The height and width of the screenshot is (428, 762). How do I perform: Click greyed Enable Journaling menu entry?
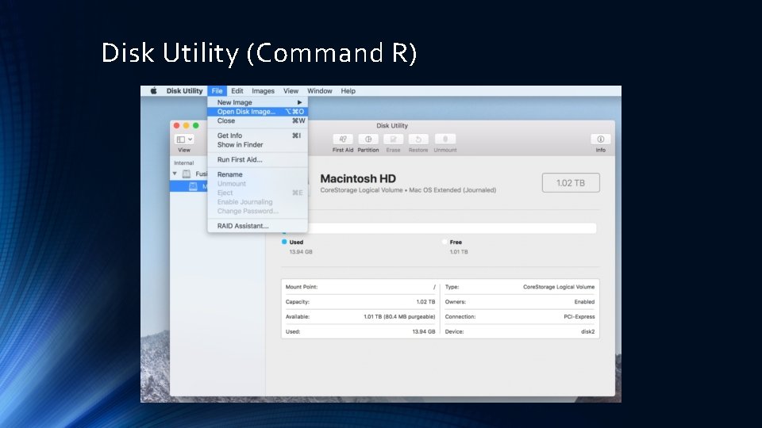click(257, 202)
